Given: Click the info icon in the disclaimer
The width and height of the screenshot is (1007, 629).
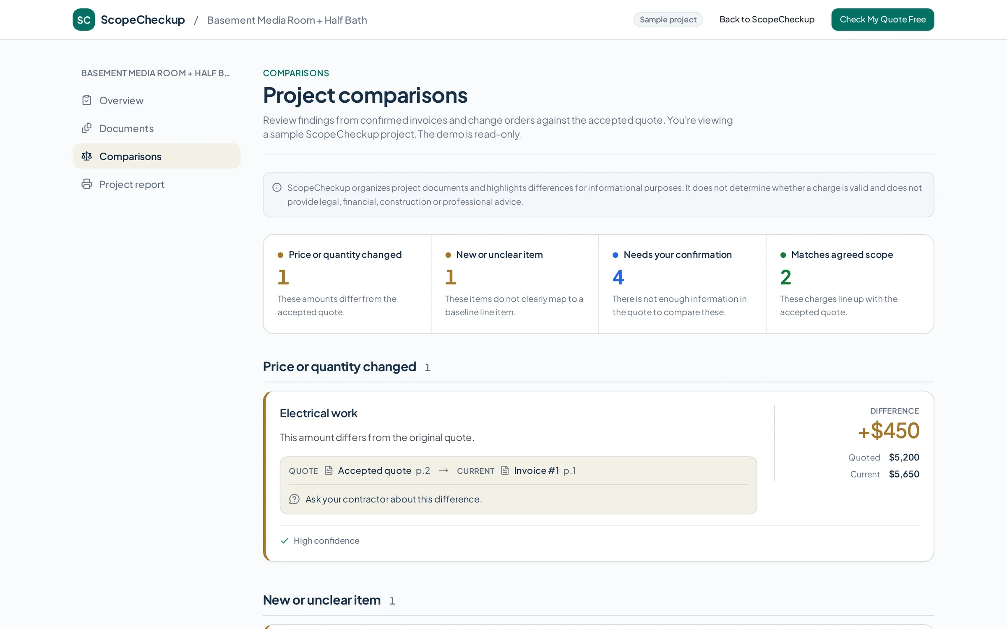Looking at the screenshot, I should [x=277, y=187].
